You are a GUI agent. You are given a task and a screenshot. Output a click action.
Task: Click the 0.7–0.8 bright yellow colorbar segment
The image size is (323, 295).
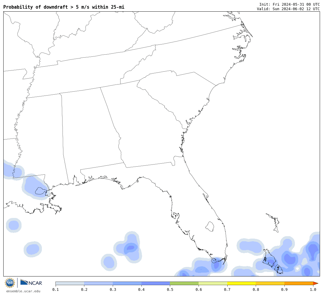point(242,283)
